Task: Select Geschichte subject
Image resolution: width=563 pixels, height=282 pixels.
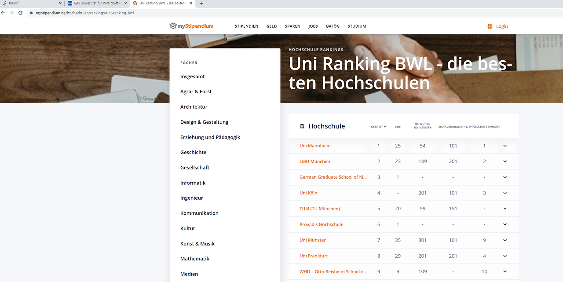Action: (x=193, y=152)
